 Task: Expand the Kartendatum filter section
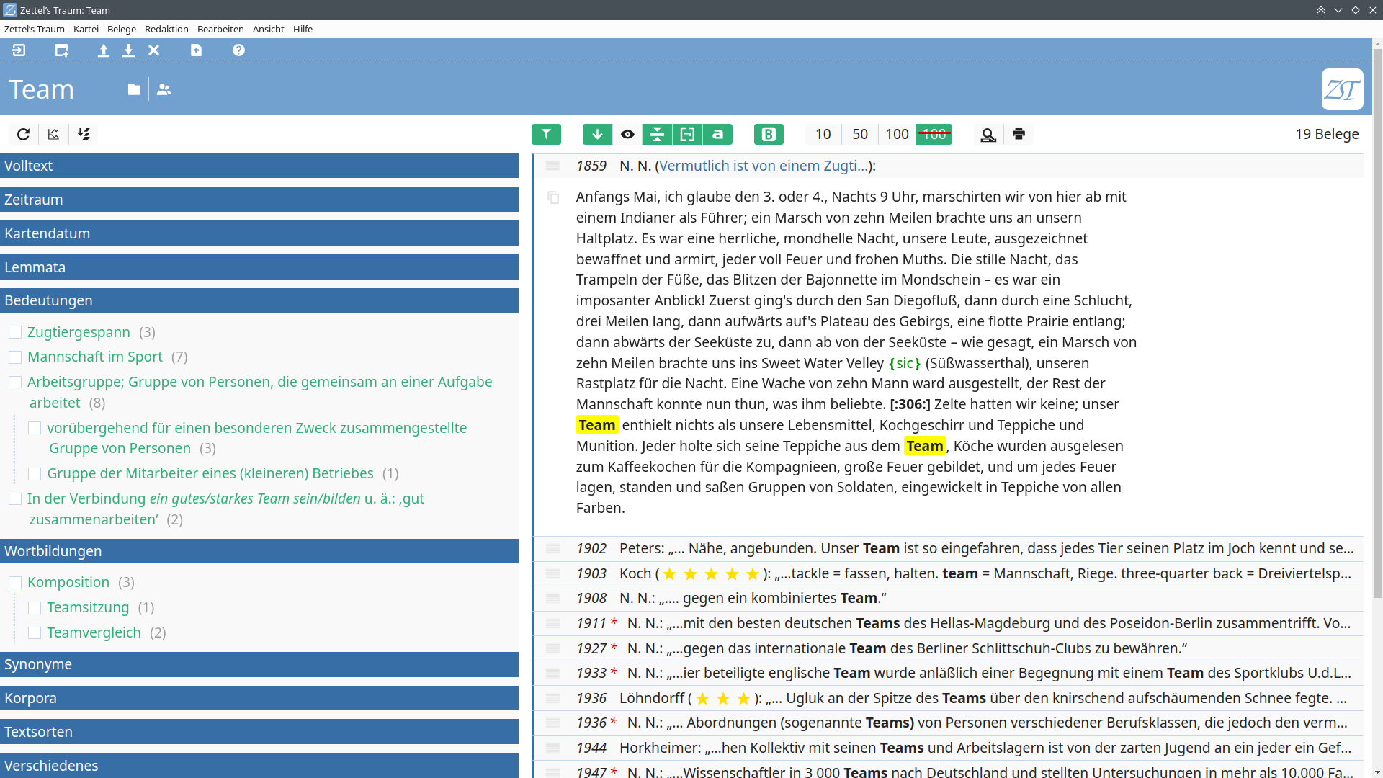coord(259,233)
